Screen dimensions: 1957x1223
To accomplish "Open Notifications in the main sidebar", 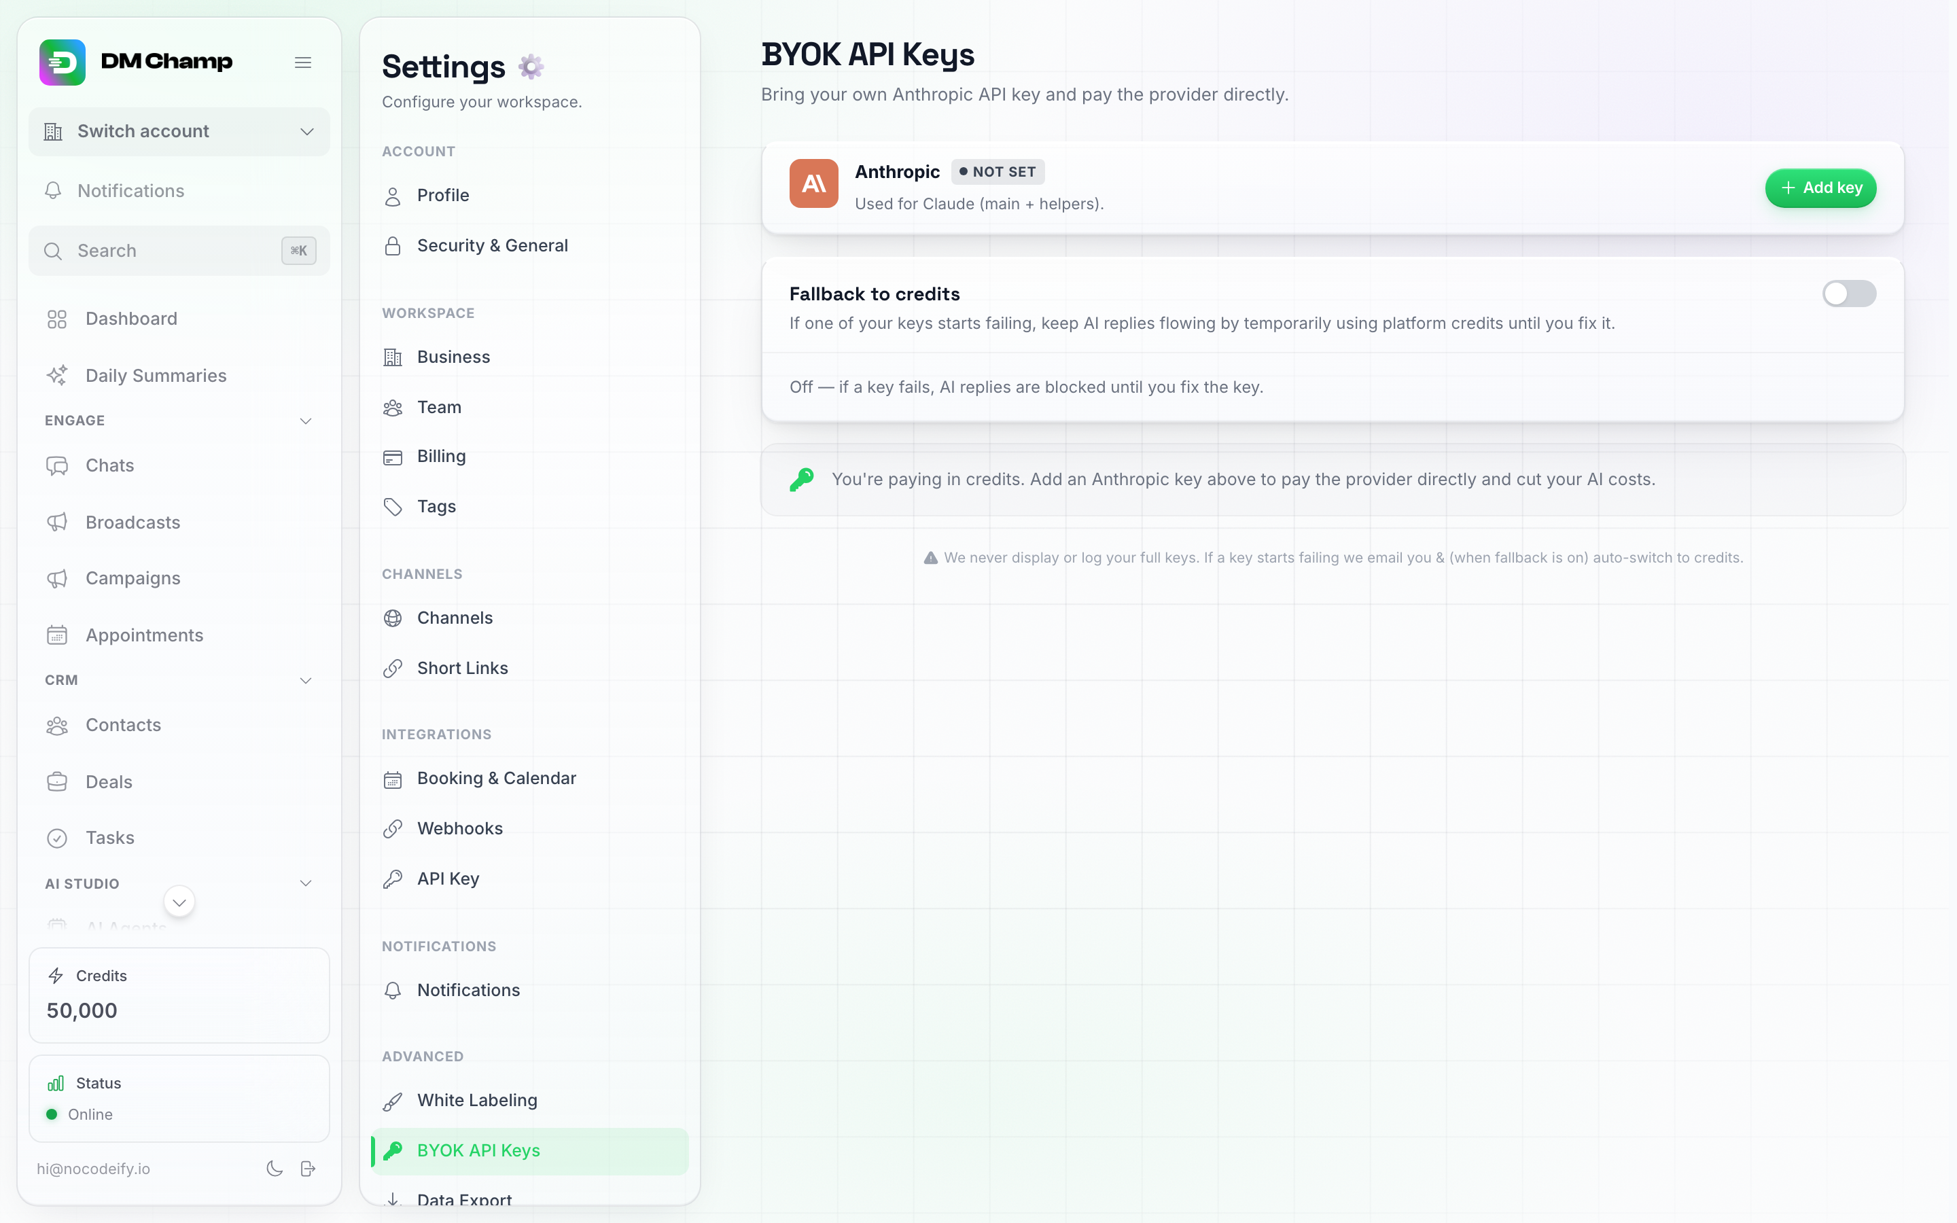I will 179,191.
